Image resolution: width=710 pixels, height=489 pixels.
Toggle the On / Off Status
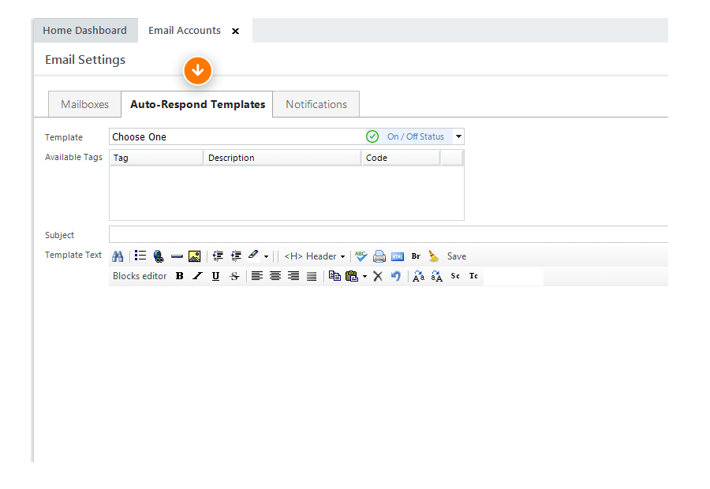(415, 136)
